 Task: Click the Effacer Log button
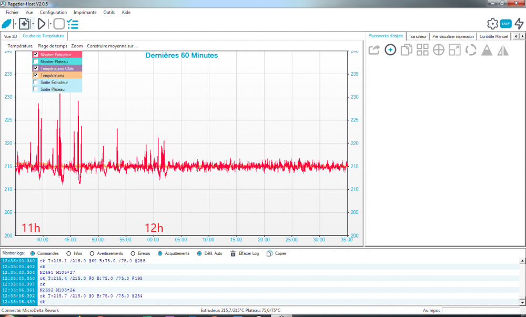[x=245, y=254]
